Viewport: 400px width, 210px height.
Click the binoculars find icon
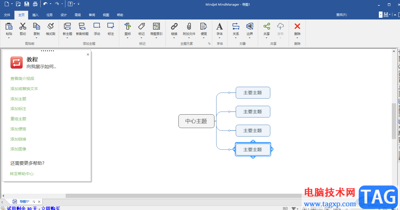coord(386,15)
